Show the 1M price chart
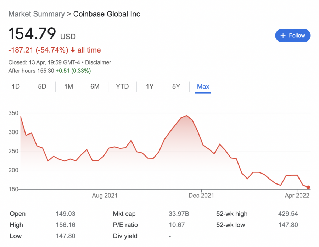 (68, 87)
